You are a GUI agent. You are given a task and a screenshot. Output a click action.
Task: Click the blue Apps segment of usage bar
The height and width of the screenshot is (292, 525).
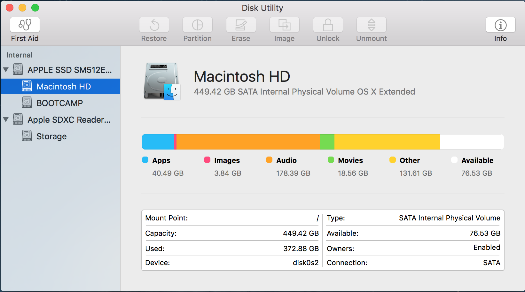(x=158, y=142)
